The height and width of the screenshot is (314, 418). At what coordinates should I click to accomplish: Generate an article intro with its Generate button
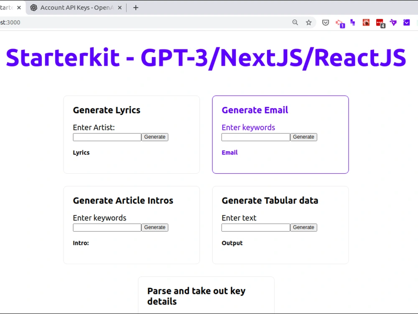pyautogui.click(x=155, y=227)
